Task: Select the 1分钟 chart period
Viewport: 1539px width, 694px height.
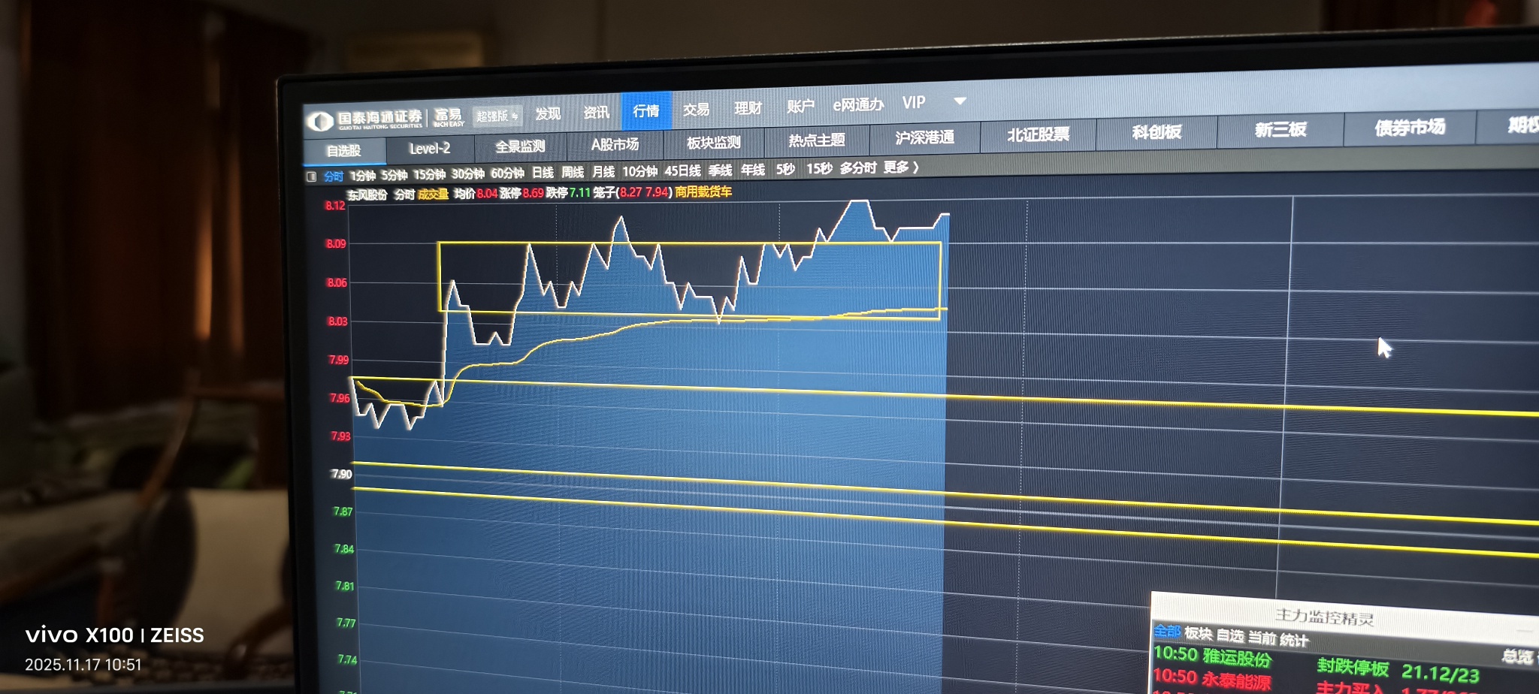Action: click(x=363, y=176)
